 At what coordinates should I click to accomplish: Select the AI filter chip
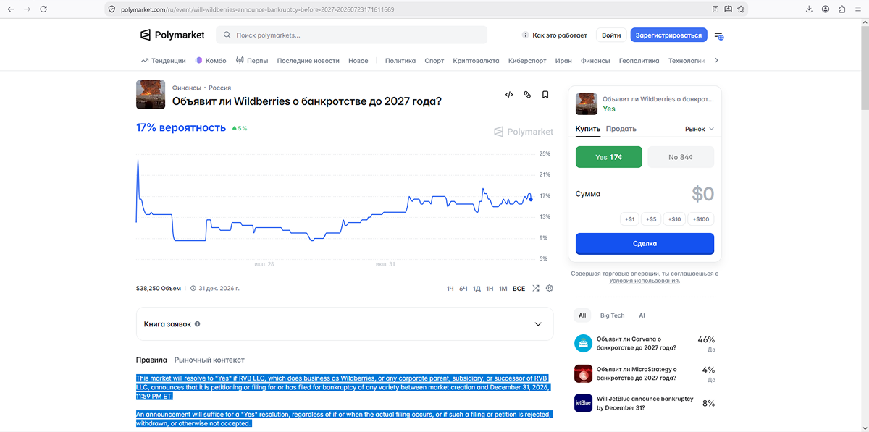coord(642,315)
